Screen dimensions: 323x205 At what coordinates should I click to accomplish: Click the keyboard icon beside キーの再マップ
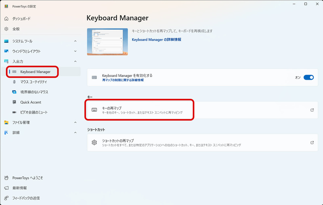click(x=94, y=110)
